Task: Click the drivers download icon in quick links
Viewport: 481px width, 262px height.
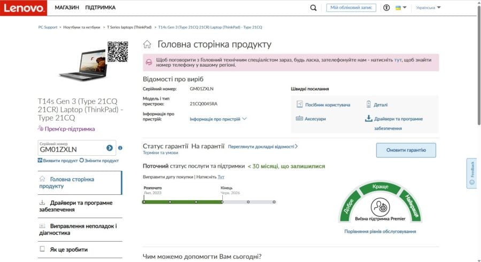Action: coord(368,118)
